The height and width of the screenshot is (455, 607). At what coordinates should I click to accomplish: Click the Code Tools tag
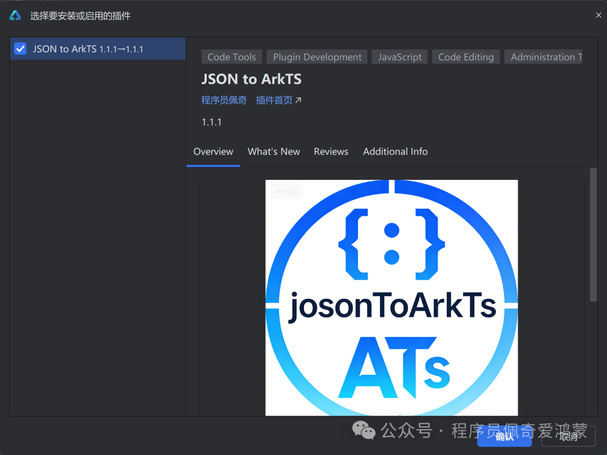click(x=232, y=57)
